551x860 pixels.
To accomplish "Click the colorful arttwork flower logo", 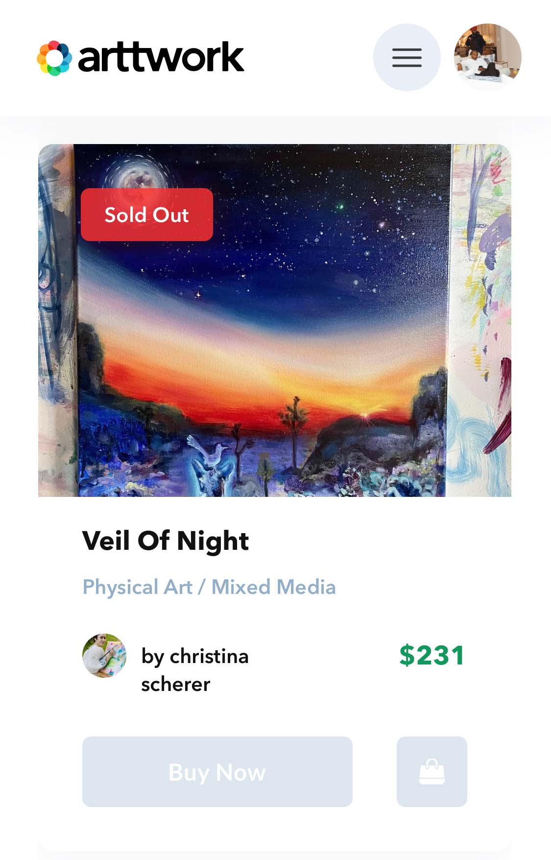I will 54,58.
